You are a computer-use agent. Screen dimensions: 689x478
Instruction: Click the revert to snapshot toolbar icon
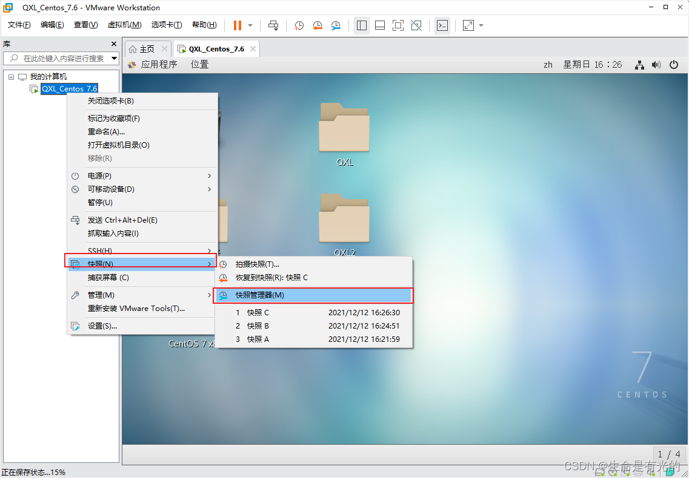pyautogui.click(x=318, y=25)
